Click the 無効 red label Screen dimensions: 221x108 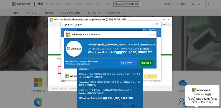[63, 81]
